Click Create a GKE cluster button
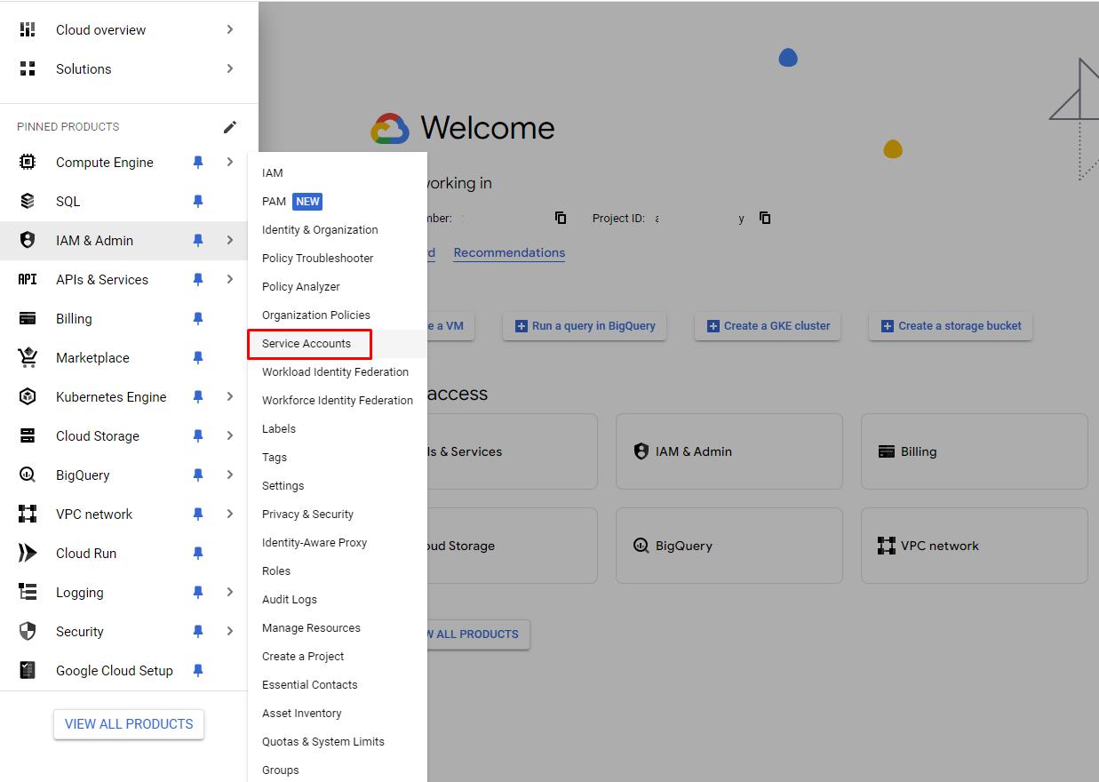 (x=768, y=326)
